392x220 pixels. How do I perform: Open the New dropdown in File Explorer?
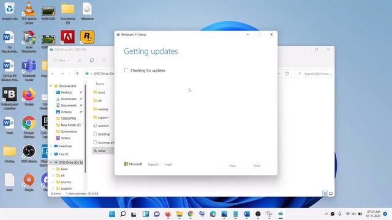[x=61, y=61]
